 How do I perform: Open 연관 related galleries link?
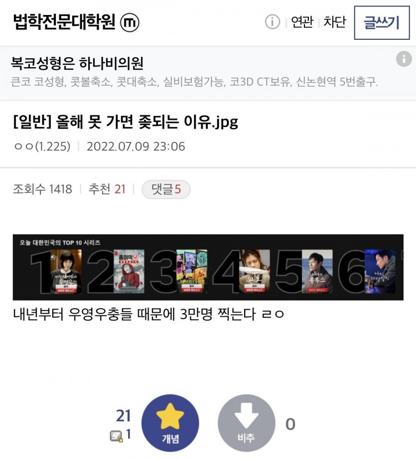pyautogui.click(x=302, y=22)
